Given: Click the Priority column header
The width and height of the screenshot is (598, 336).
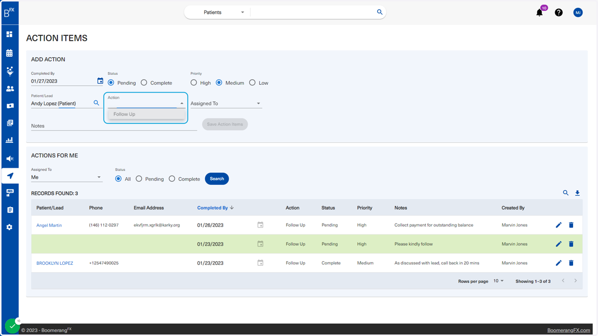Looking at the screenshot, I should (x=365, y=208).
